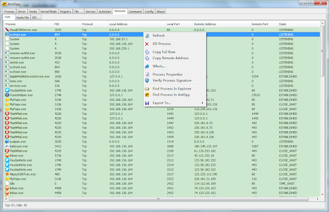The width and height of the screenshot is (329, 212).
Task: Select the AlipaySafeTran.exe row
Action: coord(162,174)
